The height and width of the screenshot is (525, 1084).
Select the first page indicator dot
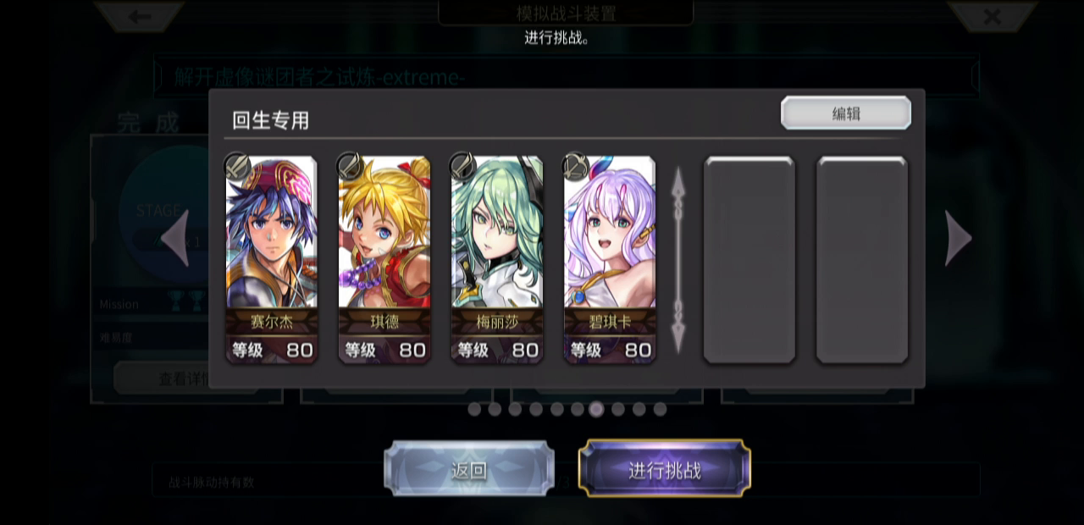tap(474, 409)
